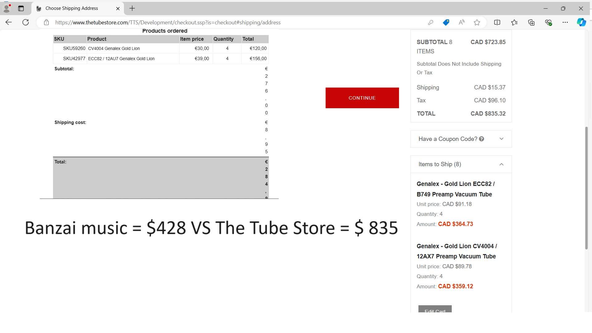Viewport: 592px width, 333px height.
Task: Click the Shipping cost label
Action: (x=70, y=122)
